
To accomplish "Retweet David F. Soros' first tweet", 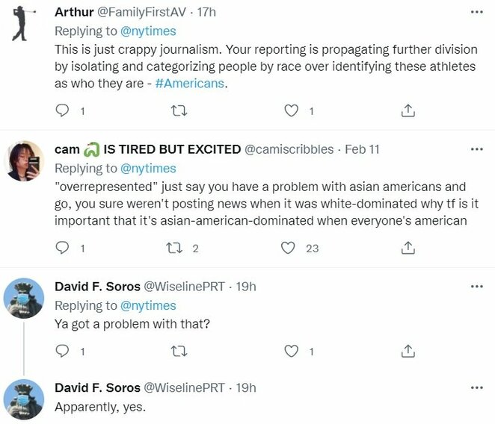I will point(179,351).
